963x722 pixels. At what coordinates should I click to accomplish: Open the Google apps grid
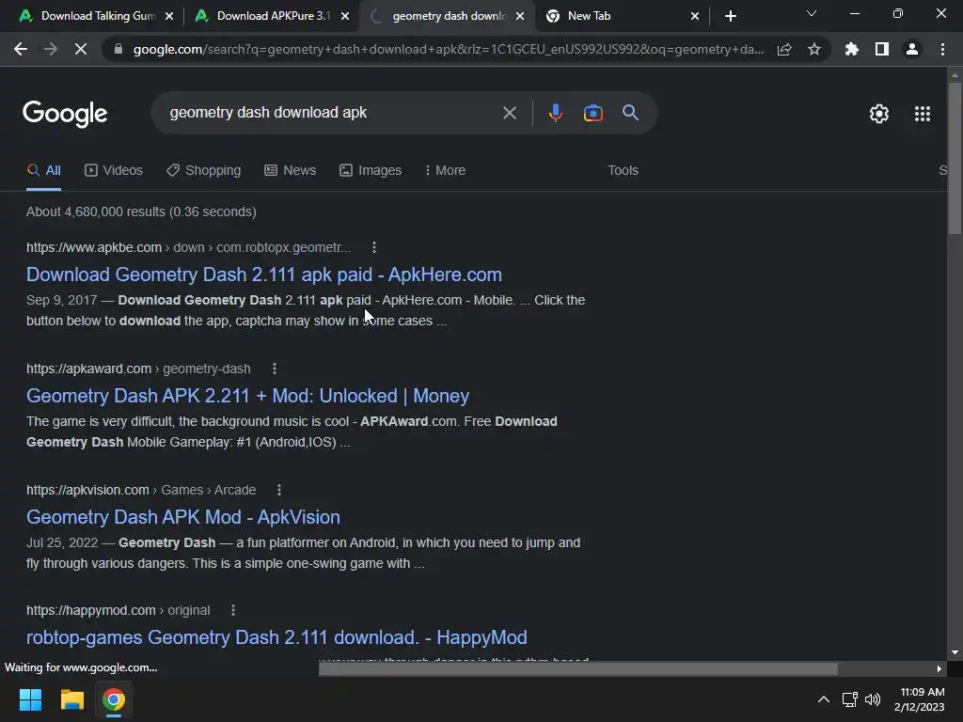pyautogui.click(x=923, y=114)
